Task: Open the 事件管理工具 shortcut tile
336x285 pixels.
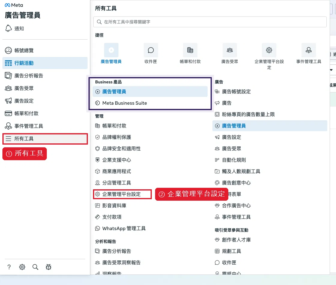Action: point(309,54)
